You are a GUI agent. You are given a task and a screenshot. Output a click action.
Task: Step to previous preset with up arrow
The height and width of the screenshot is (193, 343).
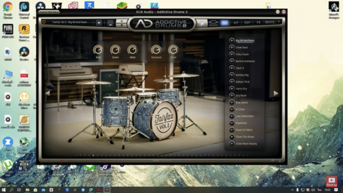click(121, 21)
